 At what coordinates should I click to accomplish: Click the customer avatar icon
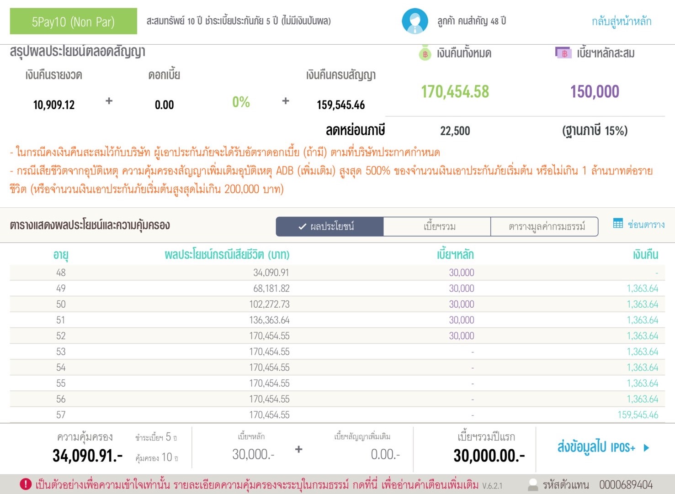pos(414,21)
